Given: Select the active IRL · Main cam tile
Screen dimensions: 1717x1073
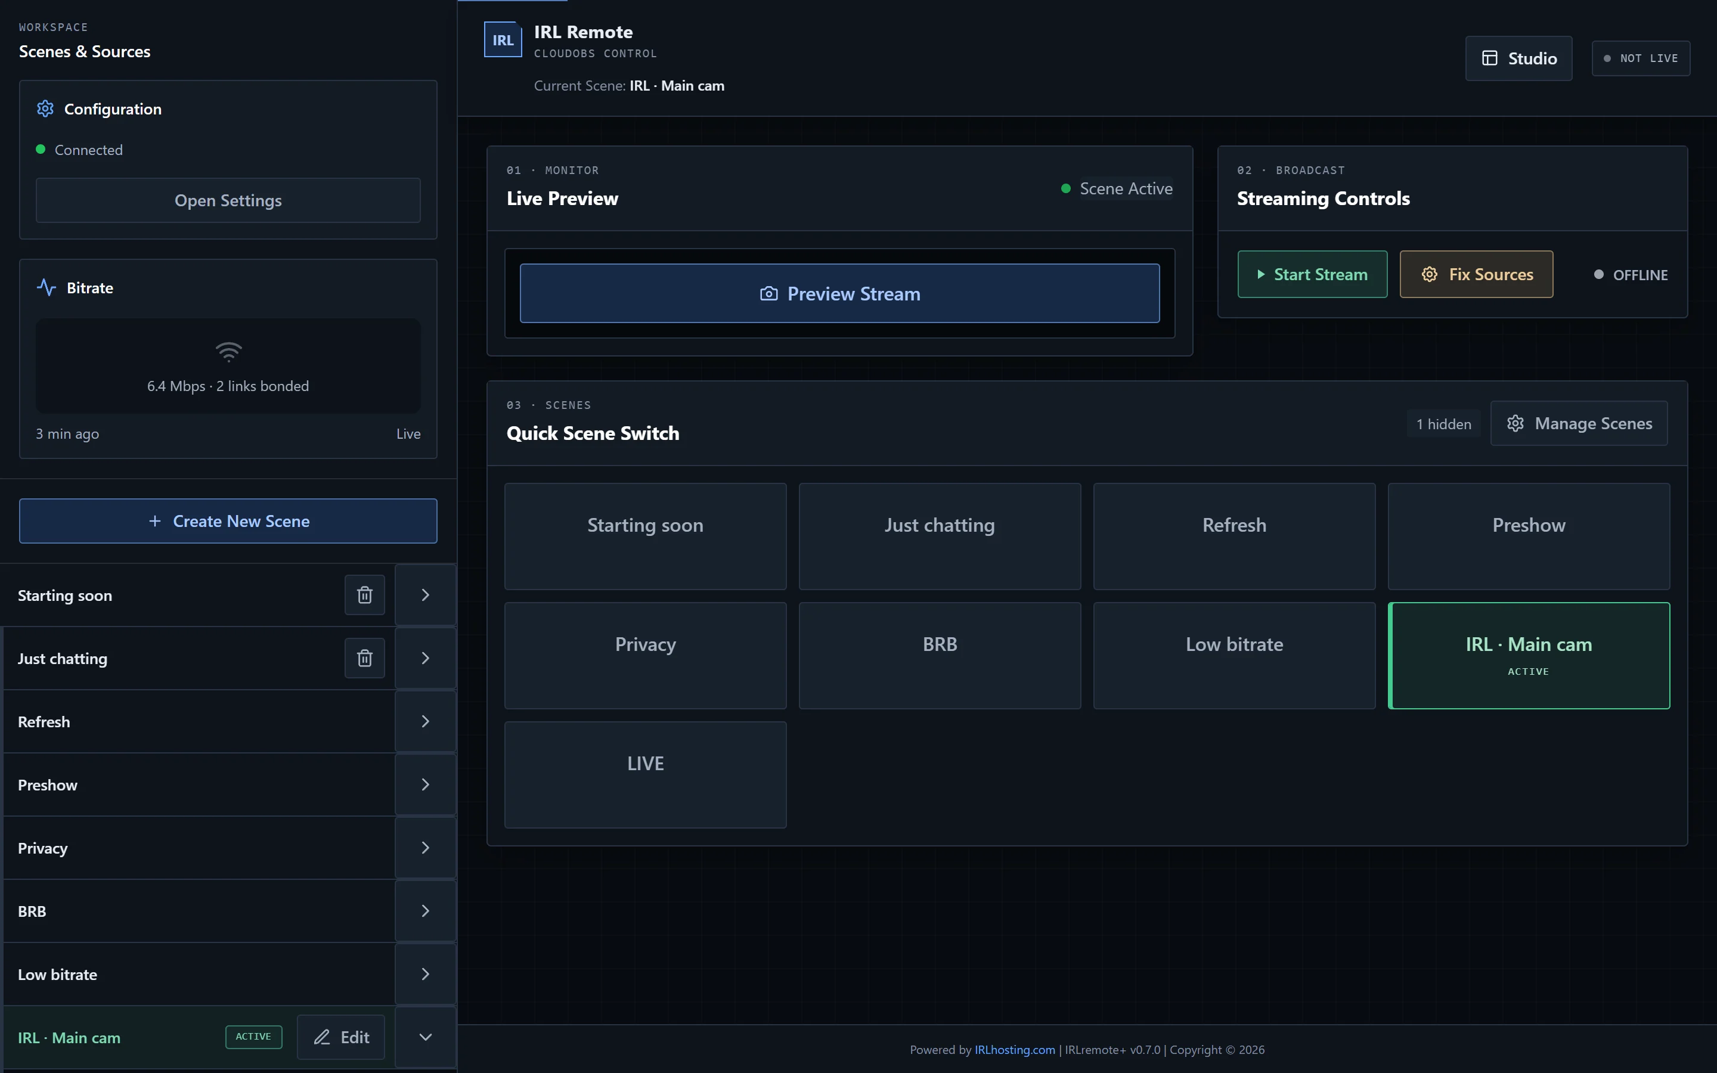Looking at the screenshot, I should 1528,656.
